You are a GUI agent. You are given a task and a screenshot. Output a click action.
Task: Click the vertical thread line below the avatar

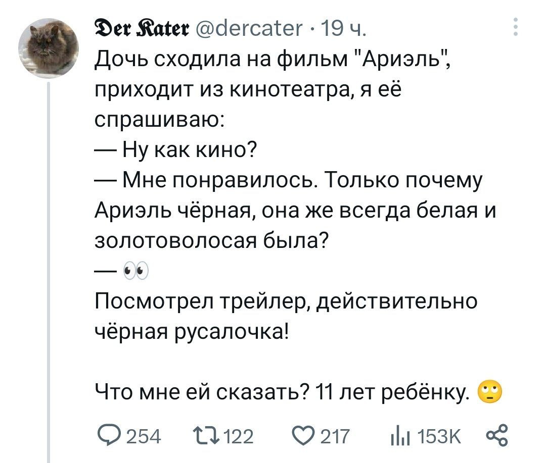point(49,273)
